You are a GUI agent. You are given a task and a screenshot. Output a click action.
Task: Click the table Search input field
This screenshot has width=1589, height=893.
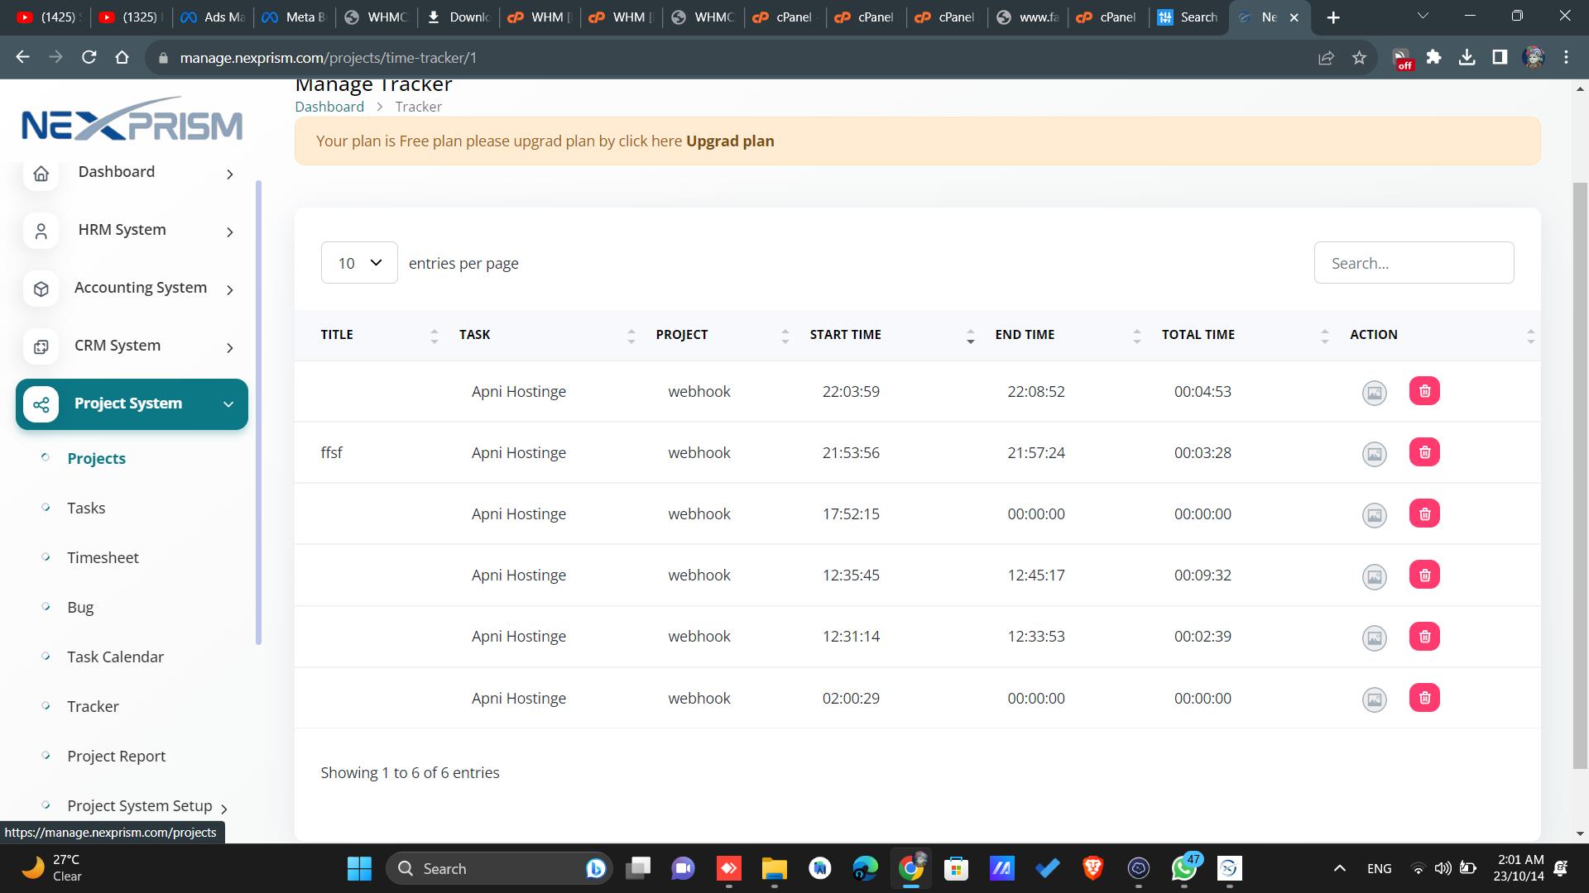pyautogui.click(x=1414, y=263)
